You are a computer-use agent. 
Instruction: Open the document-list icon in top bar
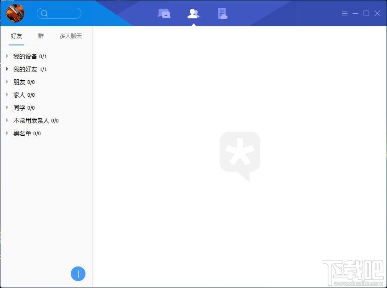pyautogui.click(x=222, y=13)
